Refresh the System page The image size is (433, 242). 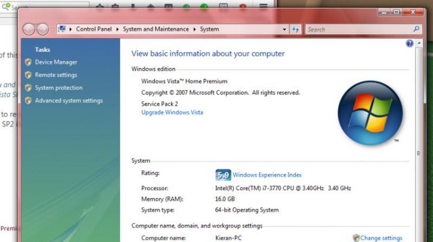click(x=296, y=29)
